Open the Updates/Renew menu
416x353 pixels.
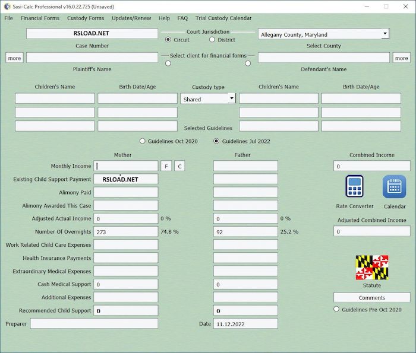(131, 18)
